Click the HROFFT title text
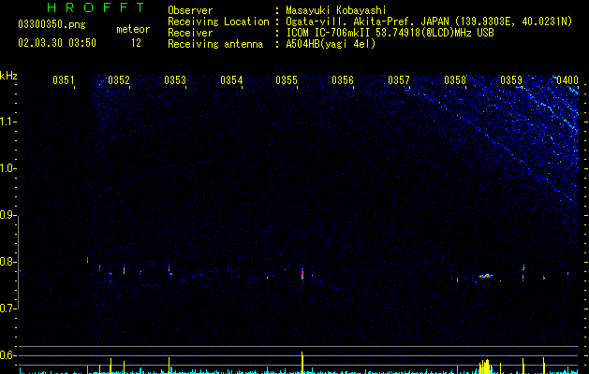Viewport: 589px width, 374px height. [96, 7]
